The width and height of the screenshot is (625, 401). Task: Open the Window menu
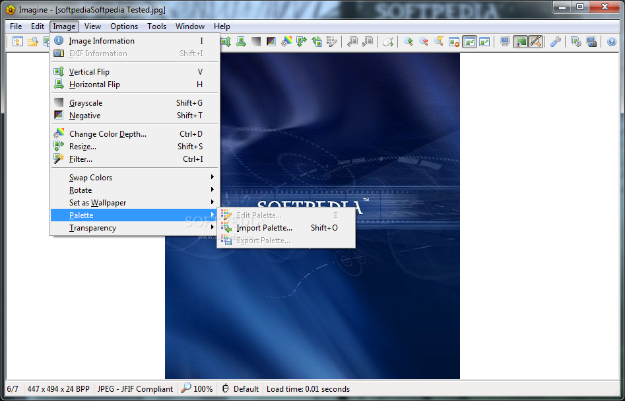pos(190,26)
